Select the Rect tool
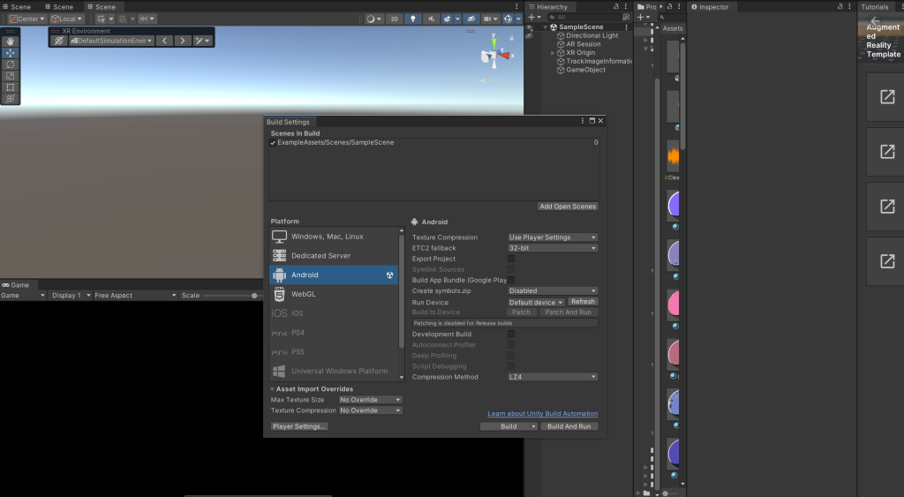The width and height of the screenshot is (904, 497). pyautogui.click(x=11, y=87)
